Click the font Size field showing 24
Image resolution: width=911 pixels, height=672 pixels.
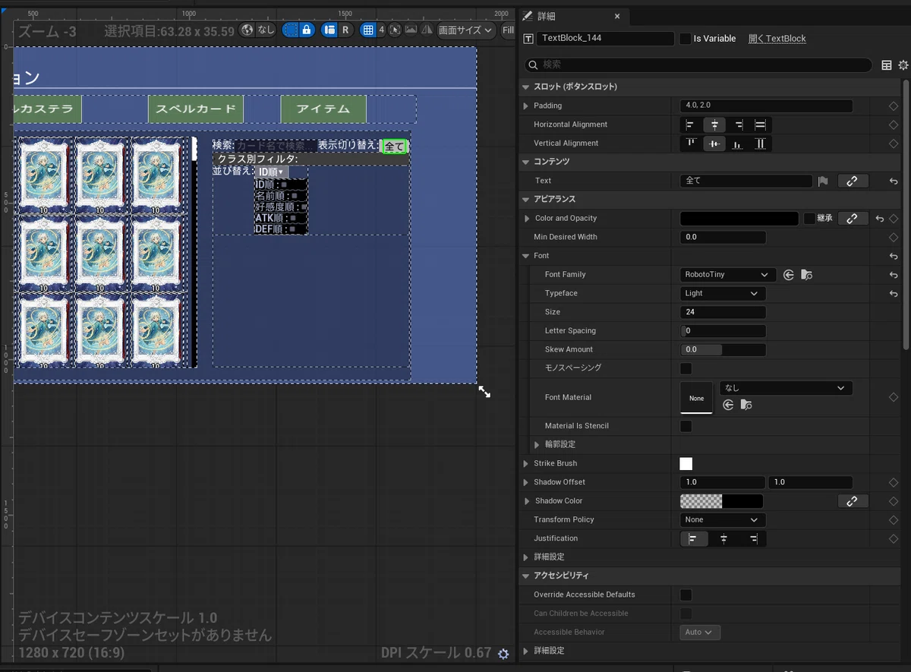723,312
